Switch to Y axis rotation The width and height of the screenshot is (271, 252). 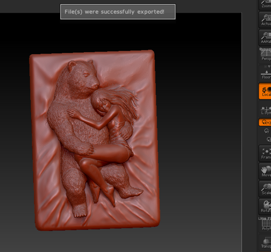click(x=267, y=131)
